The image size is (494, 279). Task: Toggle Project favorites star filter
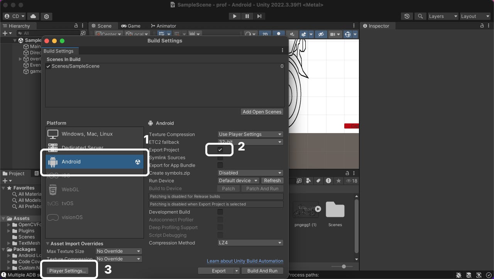tap(338, 181)
